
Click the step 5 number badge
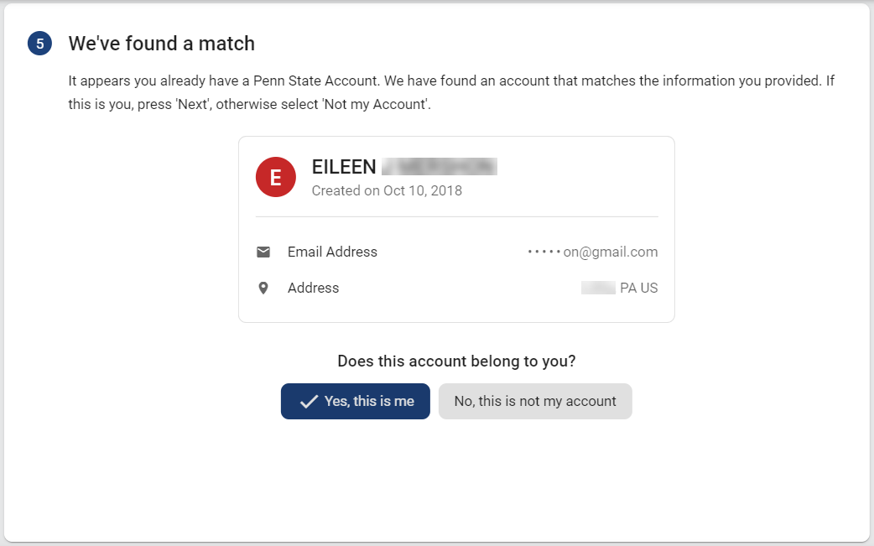point(39,44)
